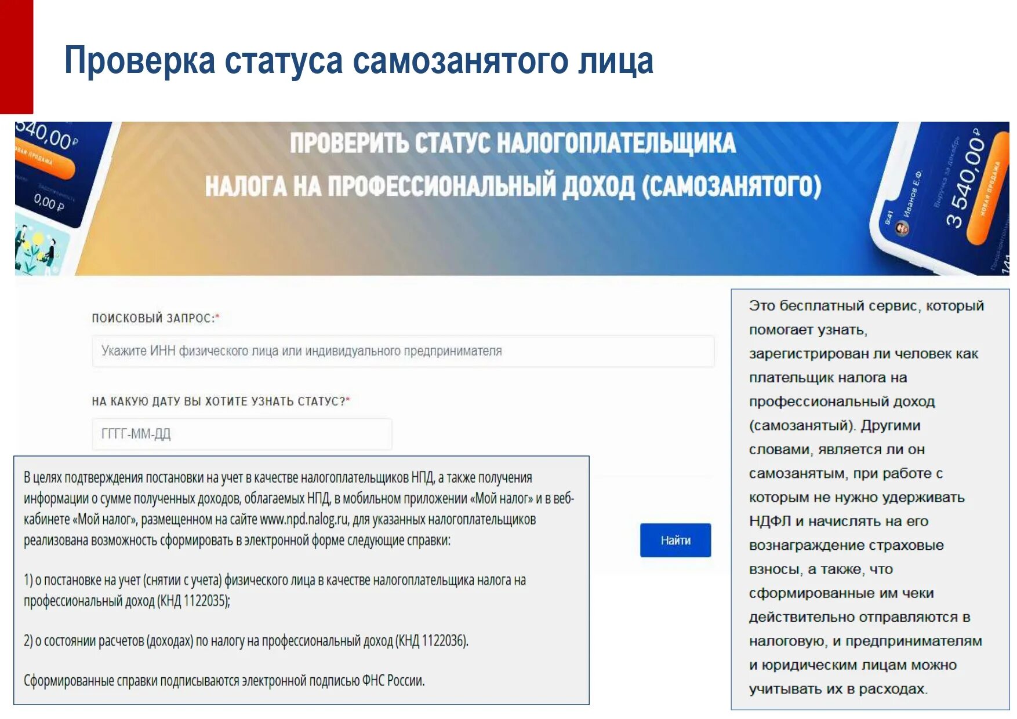The height and width of the screenshot is (719, 1017).
Task: Click the line mentioning КНД 1122035
Action: [127, 601]
